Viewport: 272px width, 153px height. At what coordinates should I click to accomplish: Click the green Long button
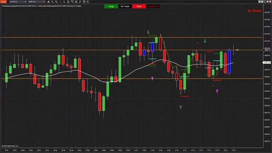coord(111,6)
